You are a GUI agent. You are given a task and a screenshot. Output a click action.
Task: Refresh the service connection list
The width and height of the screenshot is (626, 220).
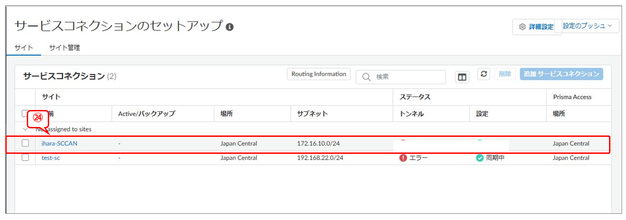point(484,74)
